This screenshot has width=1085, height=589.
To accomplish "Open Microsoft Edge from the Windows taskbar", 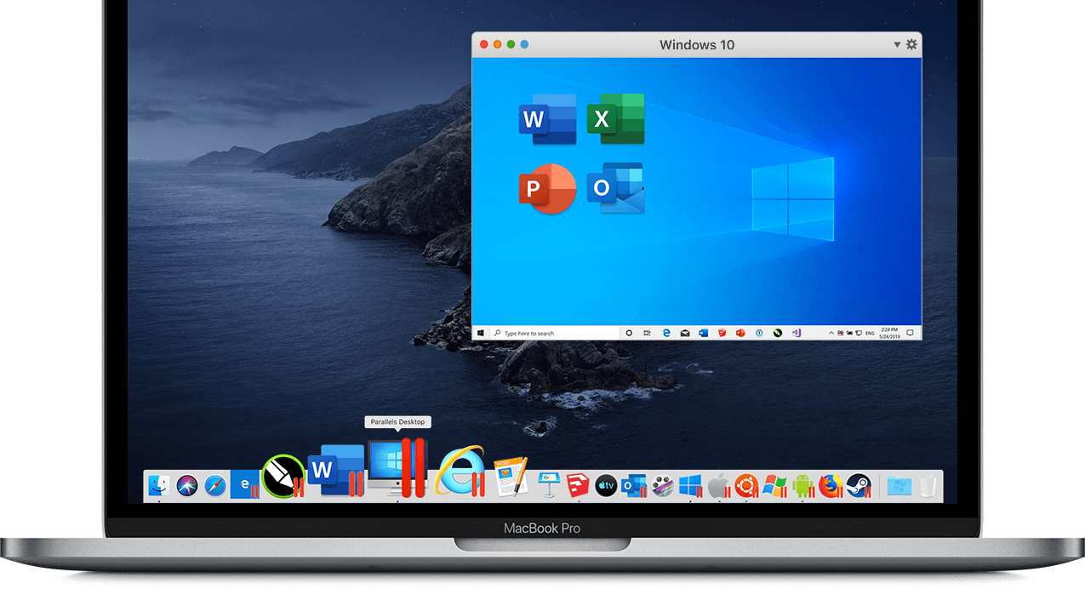I will coord(666,332).
